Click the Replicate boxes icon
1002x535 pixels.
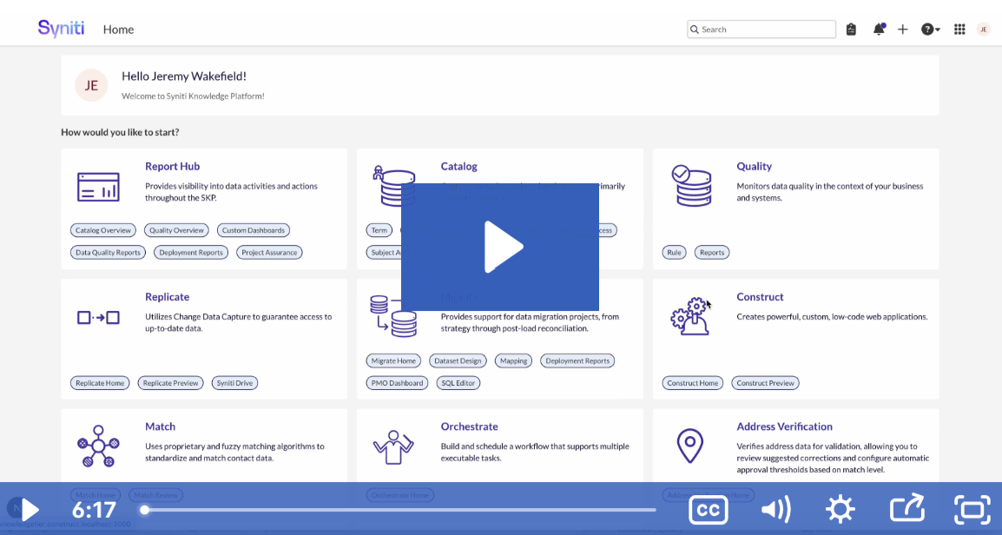pos(98,318)
